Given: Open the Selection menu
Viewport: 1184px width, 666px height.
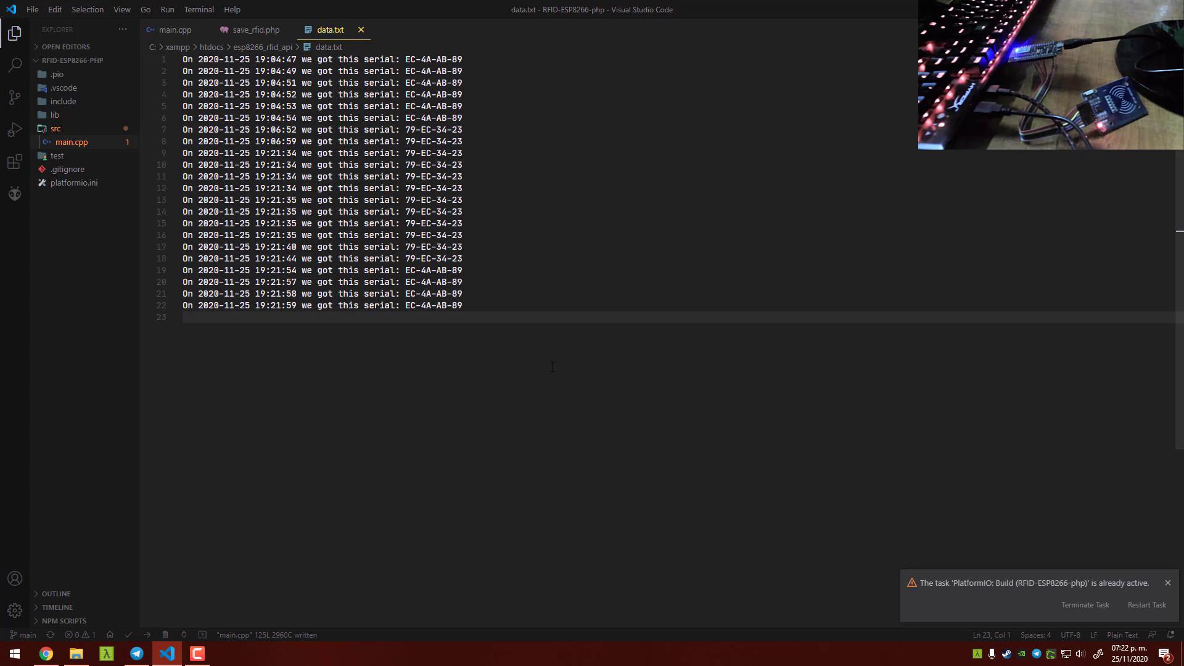Looking at the screenshot, I should (88, 9).
